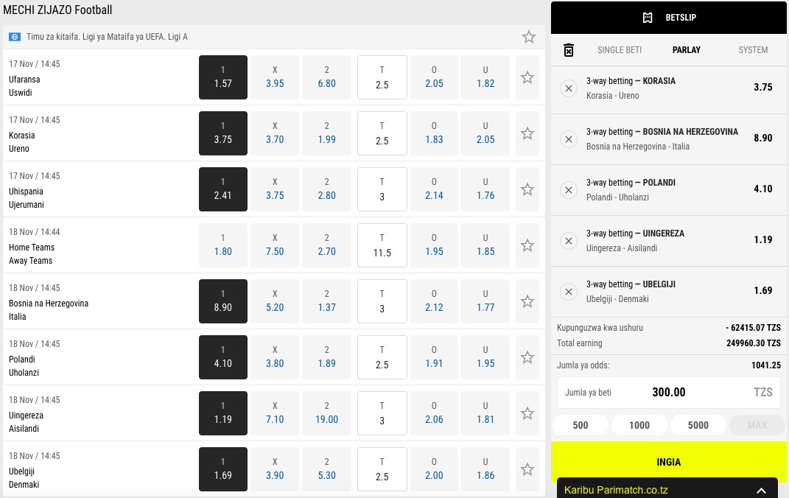Deselect Ufaransa home win odds 1.57
This screenshot has width=789, height=498.
[x=222, y=77]
